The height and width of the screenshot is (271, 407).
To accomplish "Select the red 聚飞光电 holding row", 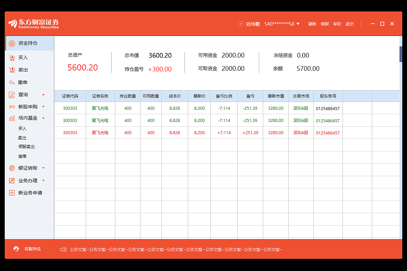I will pos(170,132).
